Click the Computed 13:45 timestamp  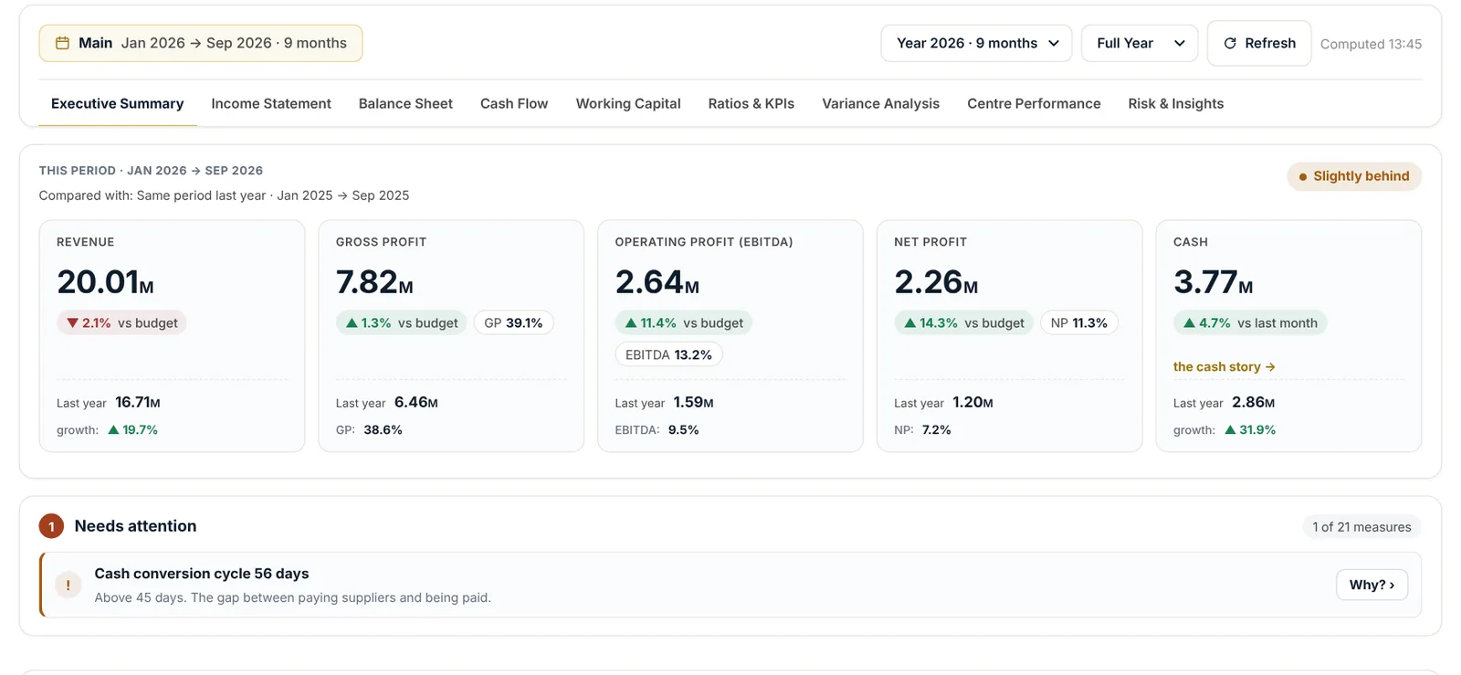pyautogui.click(x=1371, y=44)
